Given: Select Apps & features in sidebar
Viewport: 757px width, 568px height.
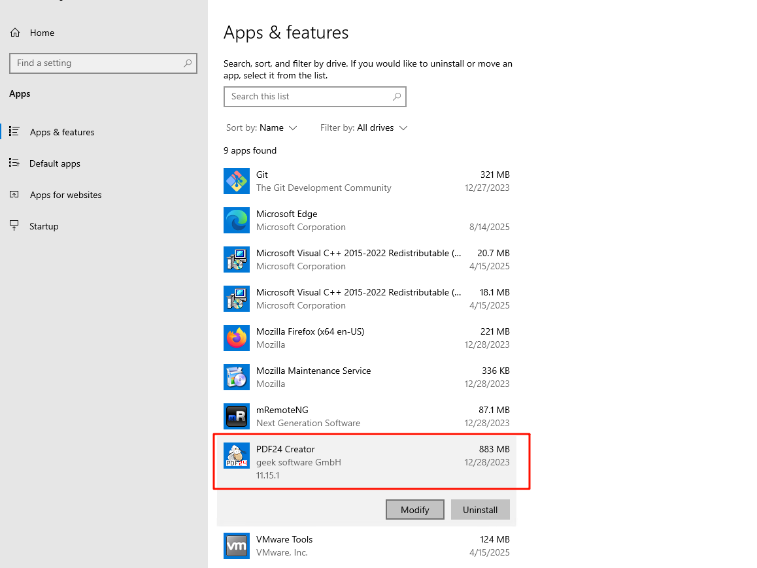Looking at the screenshot, I should (x=62, y=132).
